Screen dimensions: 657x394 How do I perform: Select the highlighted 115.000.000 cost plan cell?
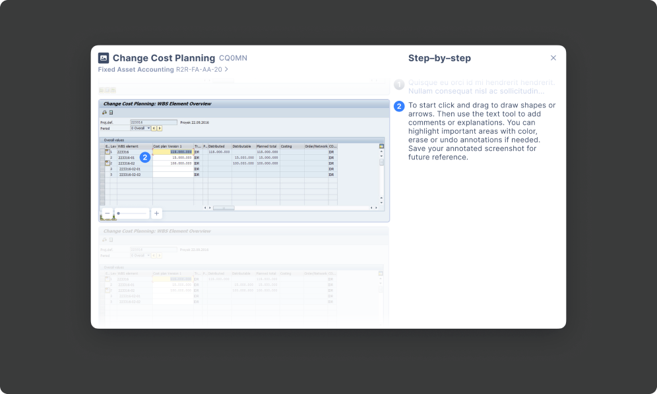(x=173, y=151)
